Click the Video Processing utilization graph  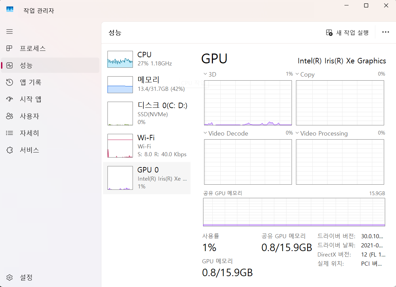tap(340, 162)
